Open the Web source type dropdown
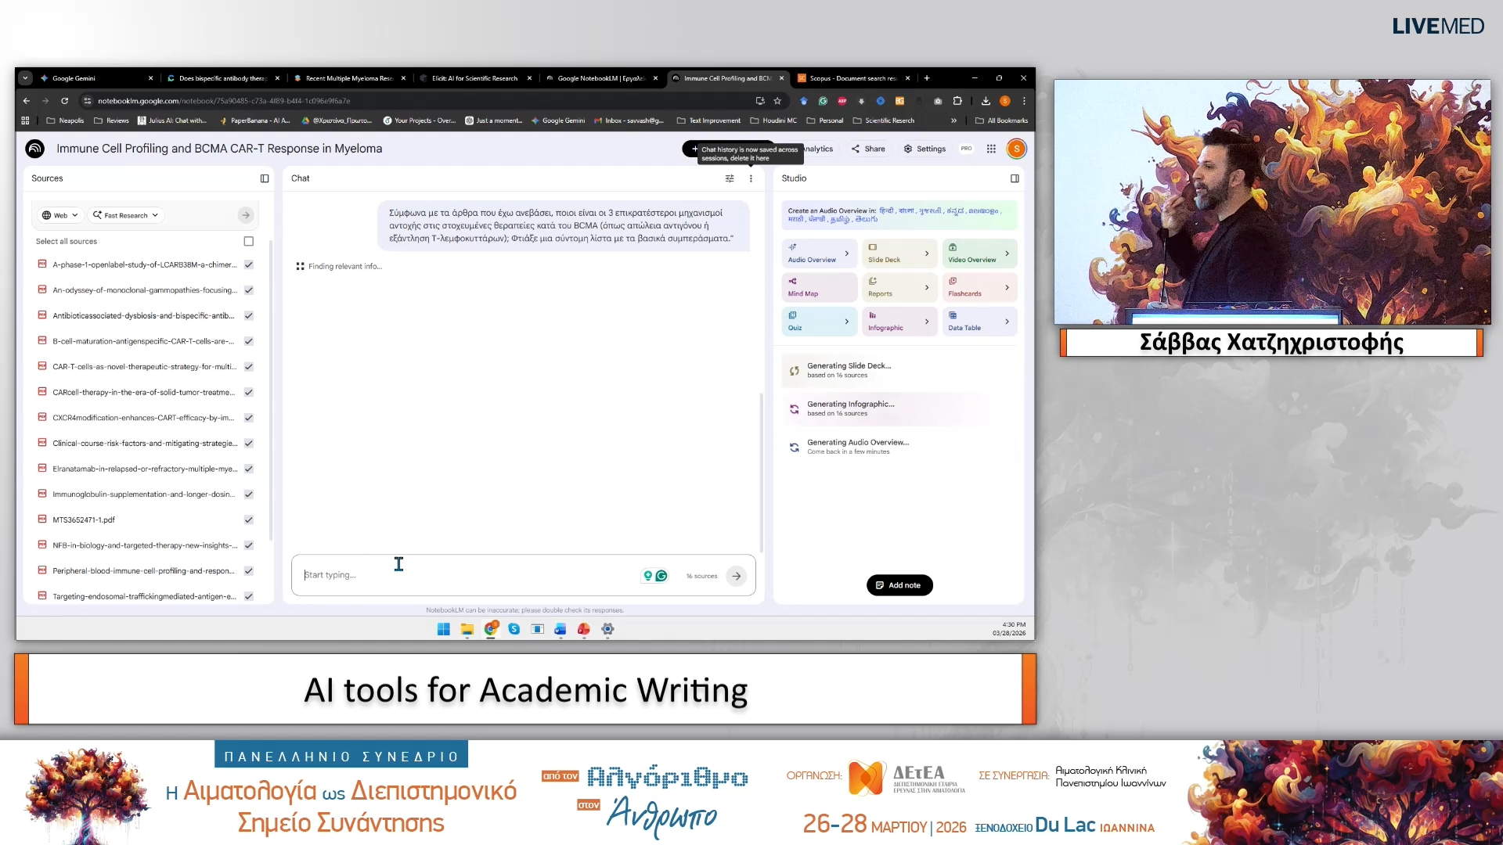The width and height of the screenshot is (1503, 845). [60, 215]
